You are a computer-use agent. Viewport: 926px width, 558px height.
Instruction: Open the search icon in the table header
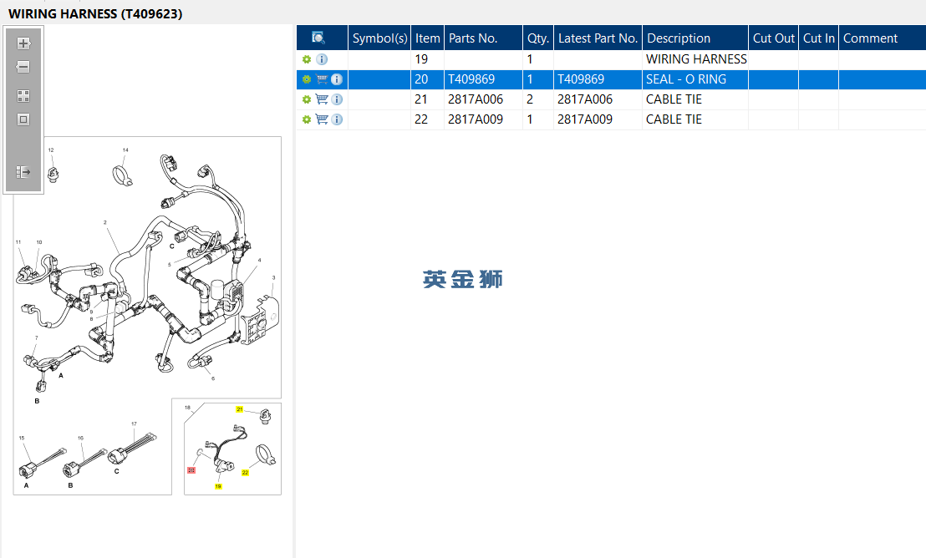(318, 38)
